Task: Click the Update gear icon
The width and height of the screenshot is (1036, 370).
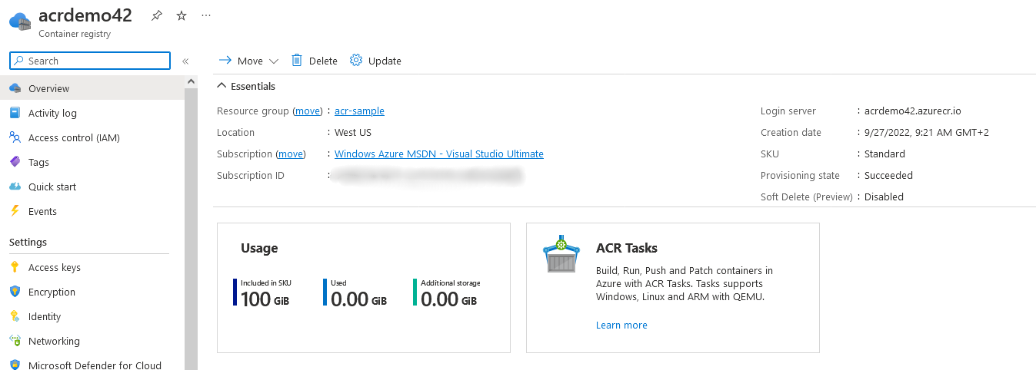Action: (356, 60)
